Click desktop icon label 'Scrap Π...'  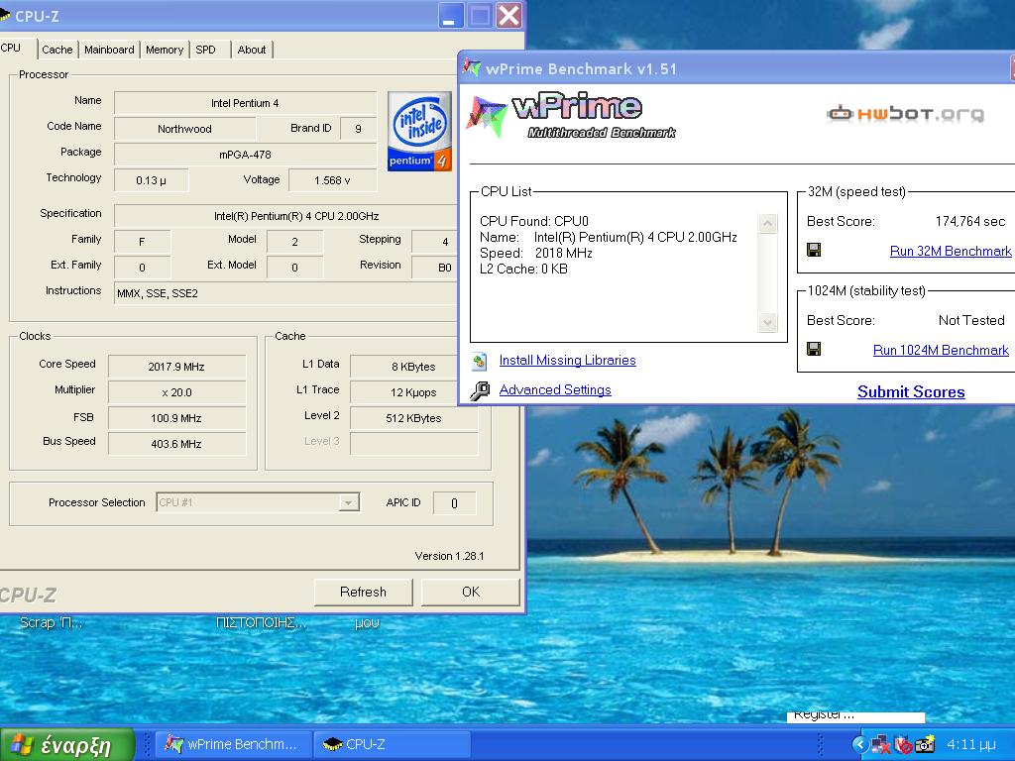pyautogui.click(x=52, y=622)
